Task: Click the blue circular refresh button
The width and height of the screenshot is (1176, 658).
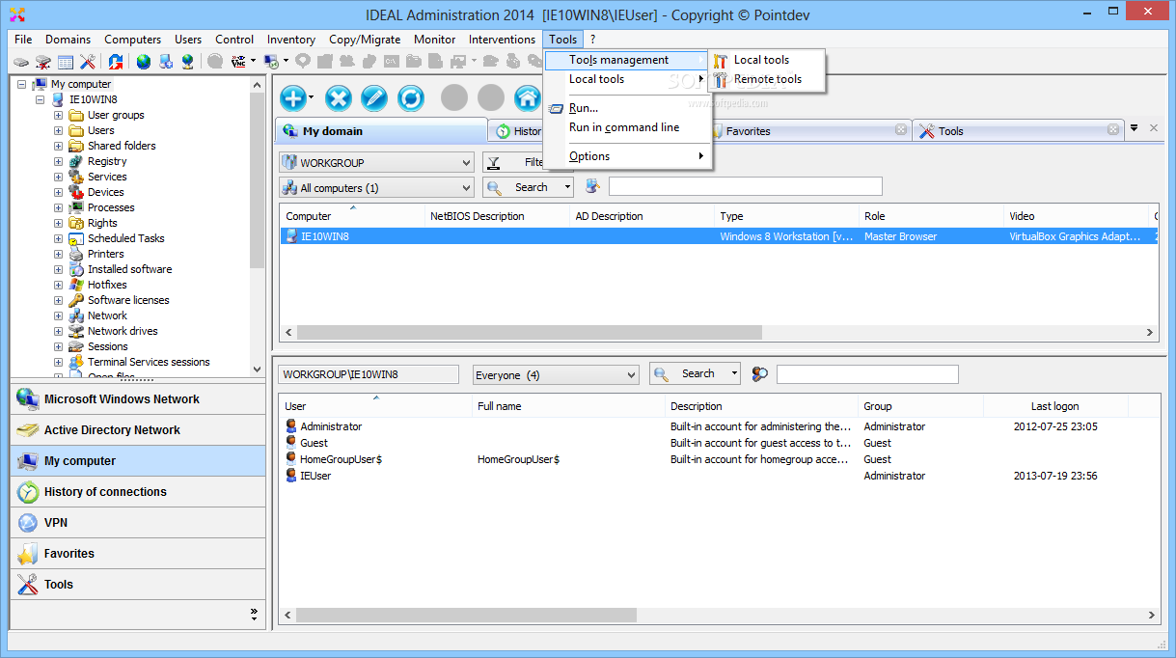Action: click(411, 97)
